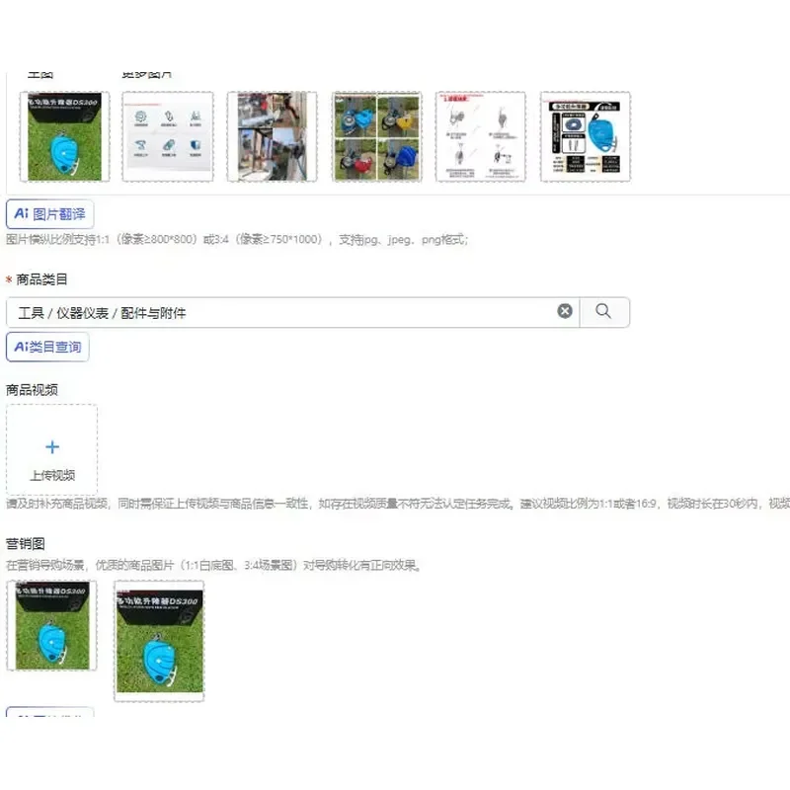Click the 上传视频 label
The height and width of the screenshot is (790, 790).
pos(52,476)
